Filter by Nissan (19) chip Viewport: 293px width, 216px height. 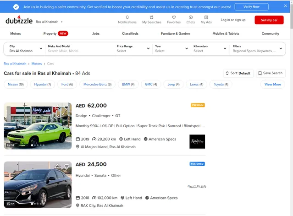(16, 84)
